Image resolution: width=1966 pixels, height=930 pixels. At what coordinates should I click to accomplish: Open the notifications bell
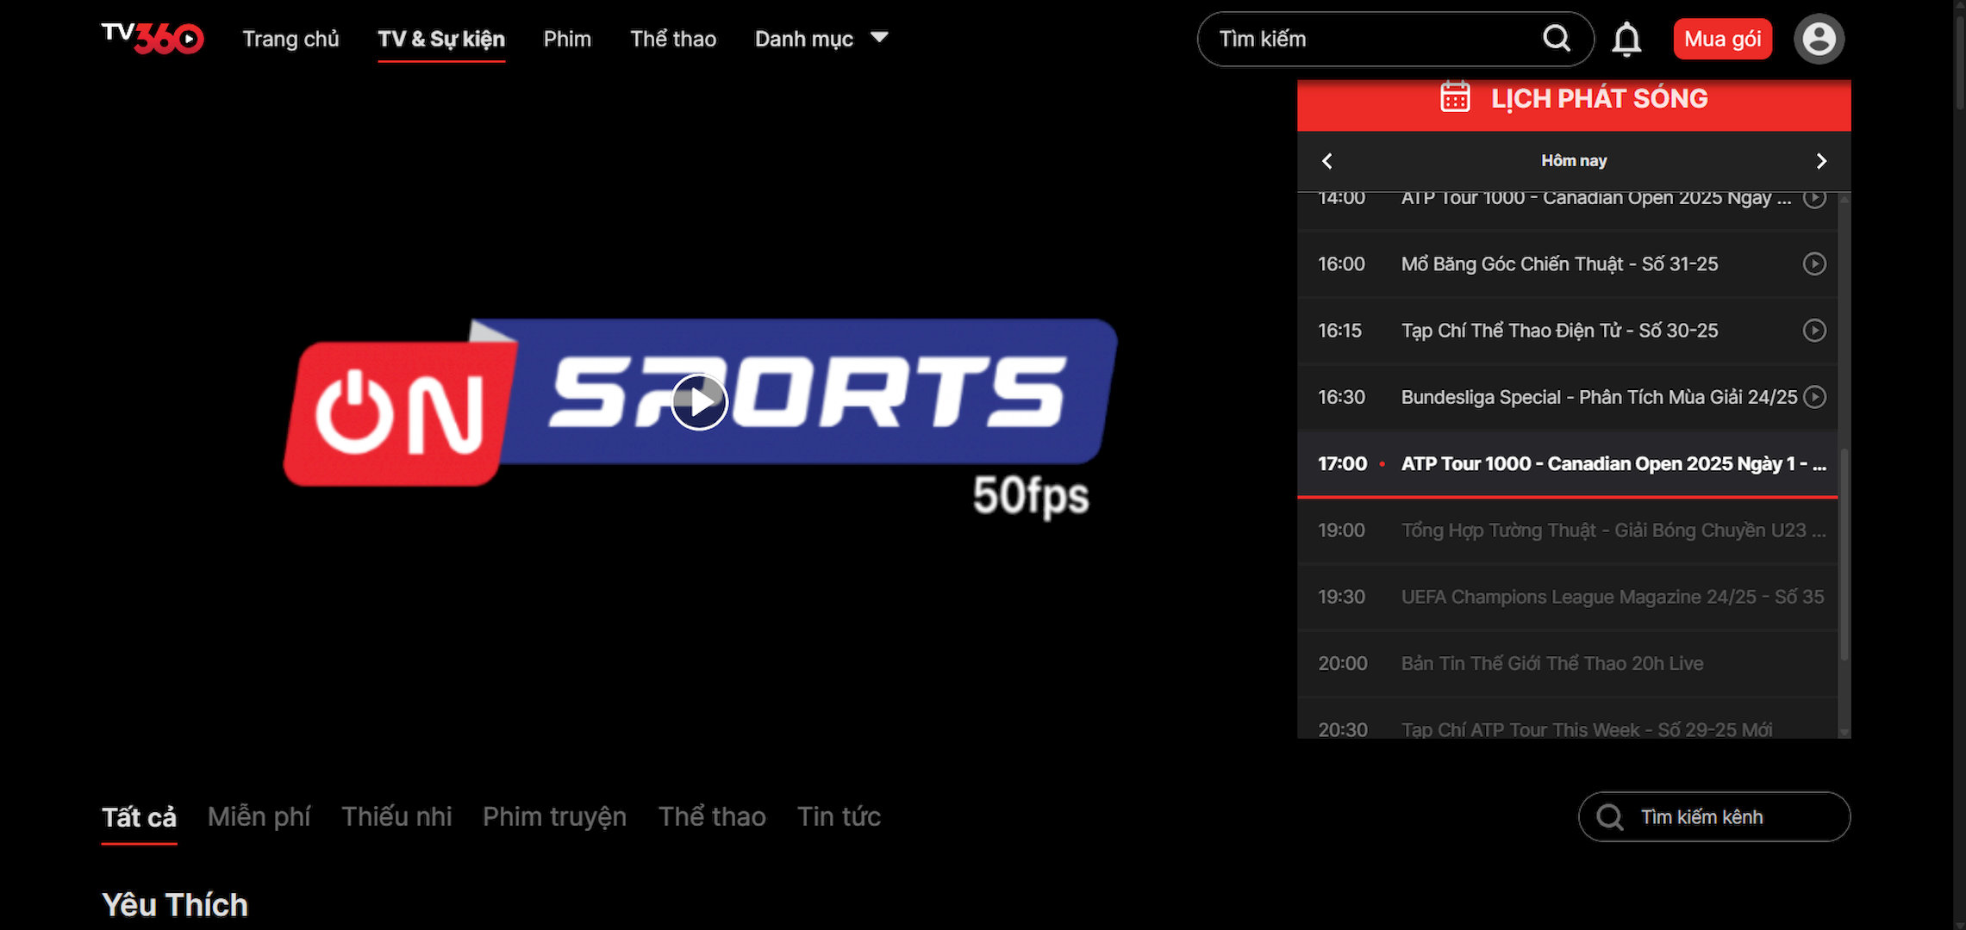click(x=1626, y=40)
